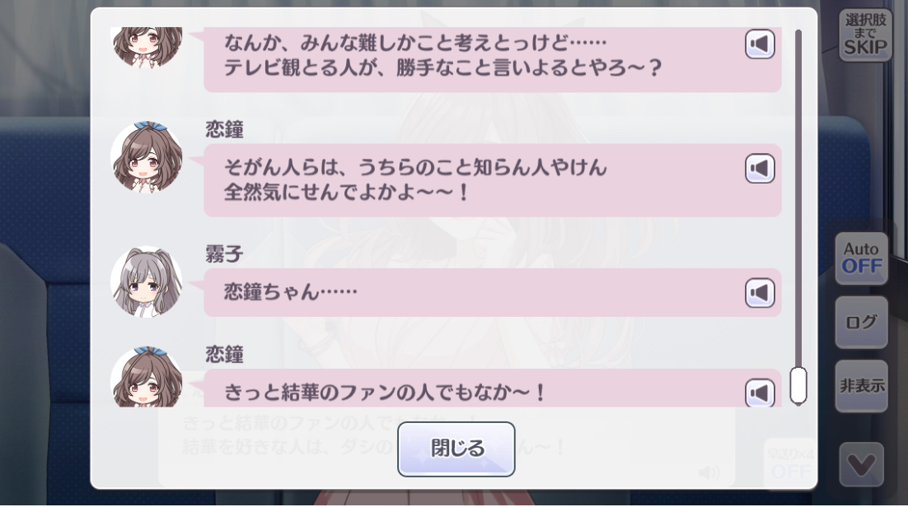908x507 pixels.
Task: Play voice for そがん人らは dialogue line
Action: pyautogui.click(x=760, y=169)
